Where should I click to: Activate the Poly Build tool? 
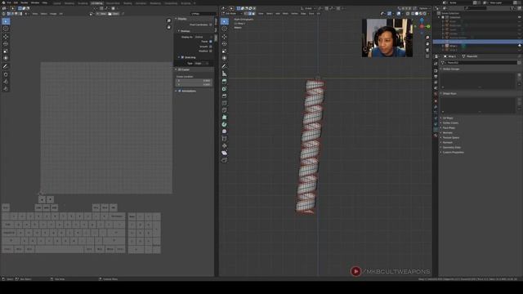click(x=225, y=118)
